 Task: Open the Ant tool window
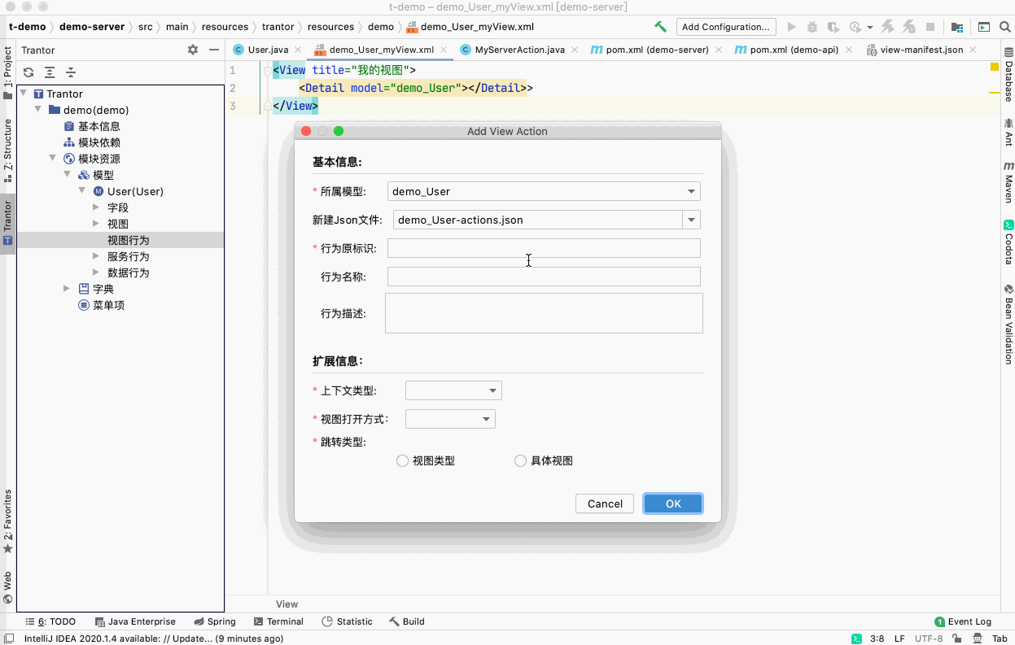pos(1008,132)
